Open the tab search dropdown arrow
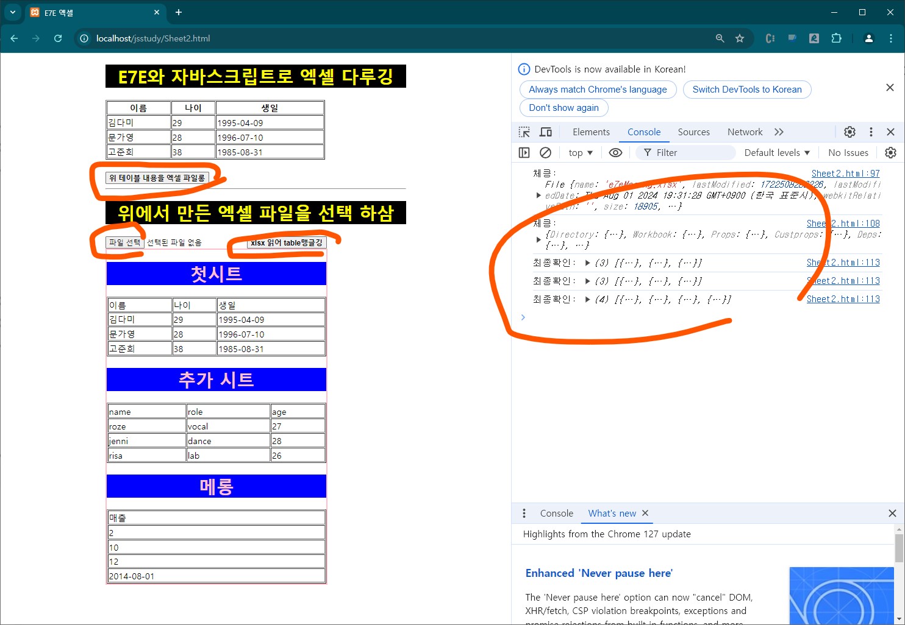 [12, 12]
